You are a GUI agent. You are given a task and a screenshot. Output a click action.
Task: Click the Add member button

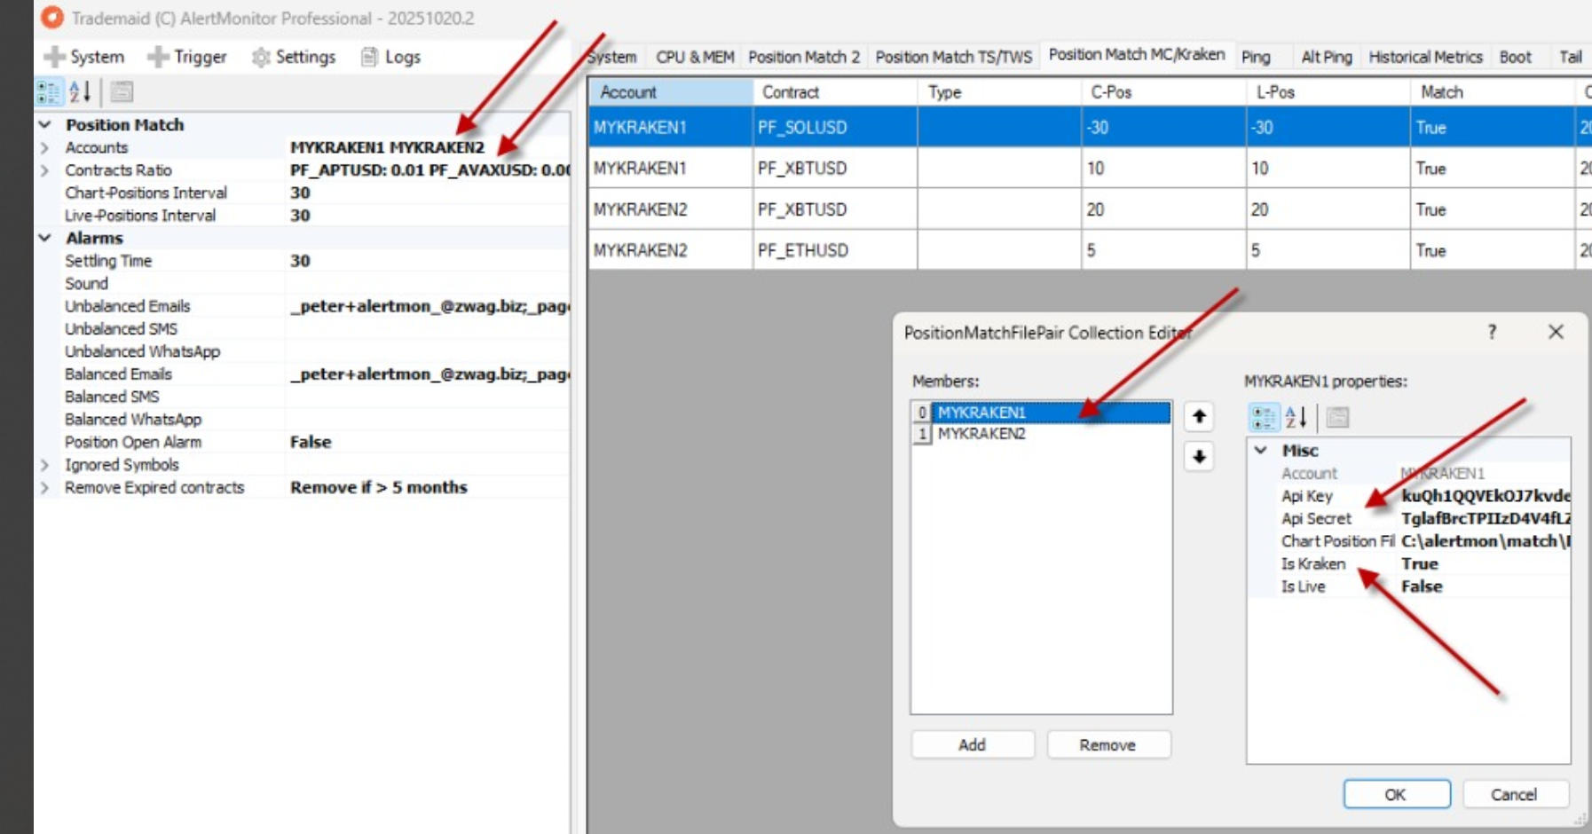(972, 745)
